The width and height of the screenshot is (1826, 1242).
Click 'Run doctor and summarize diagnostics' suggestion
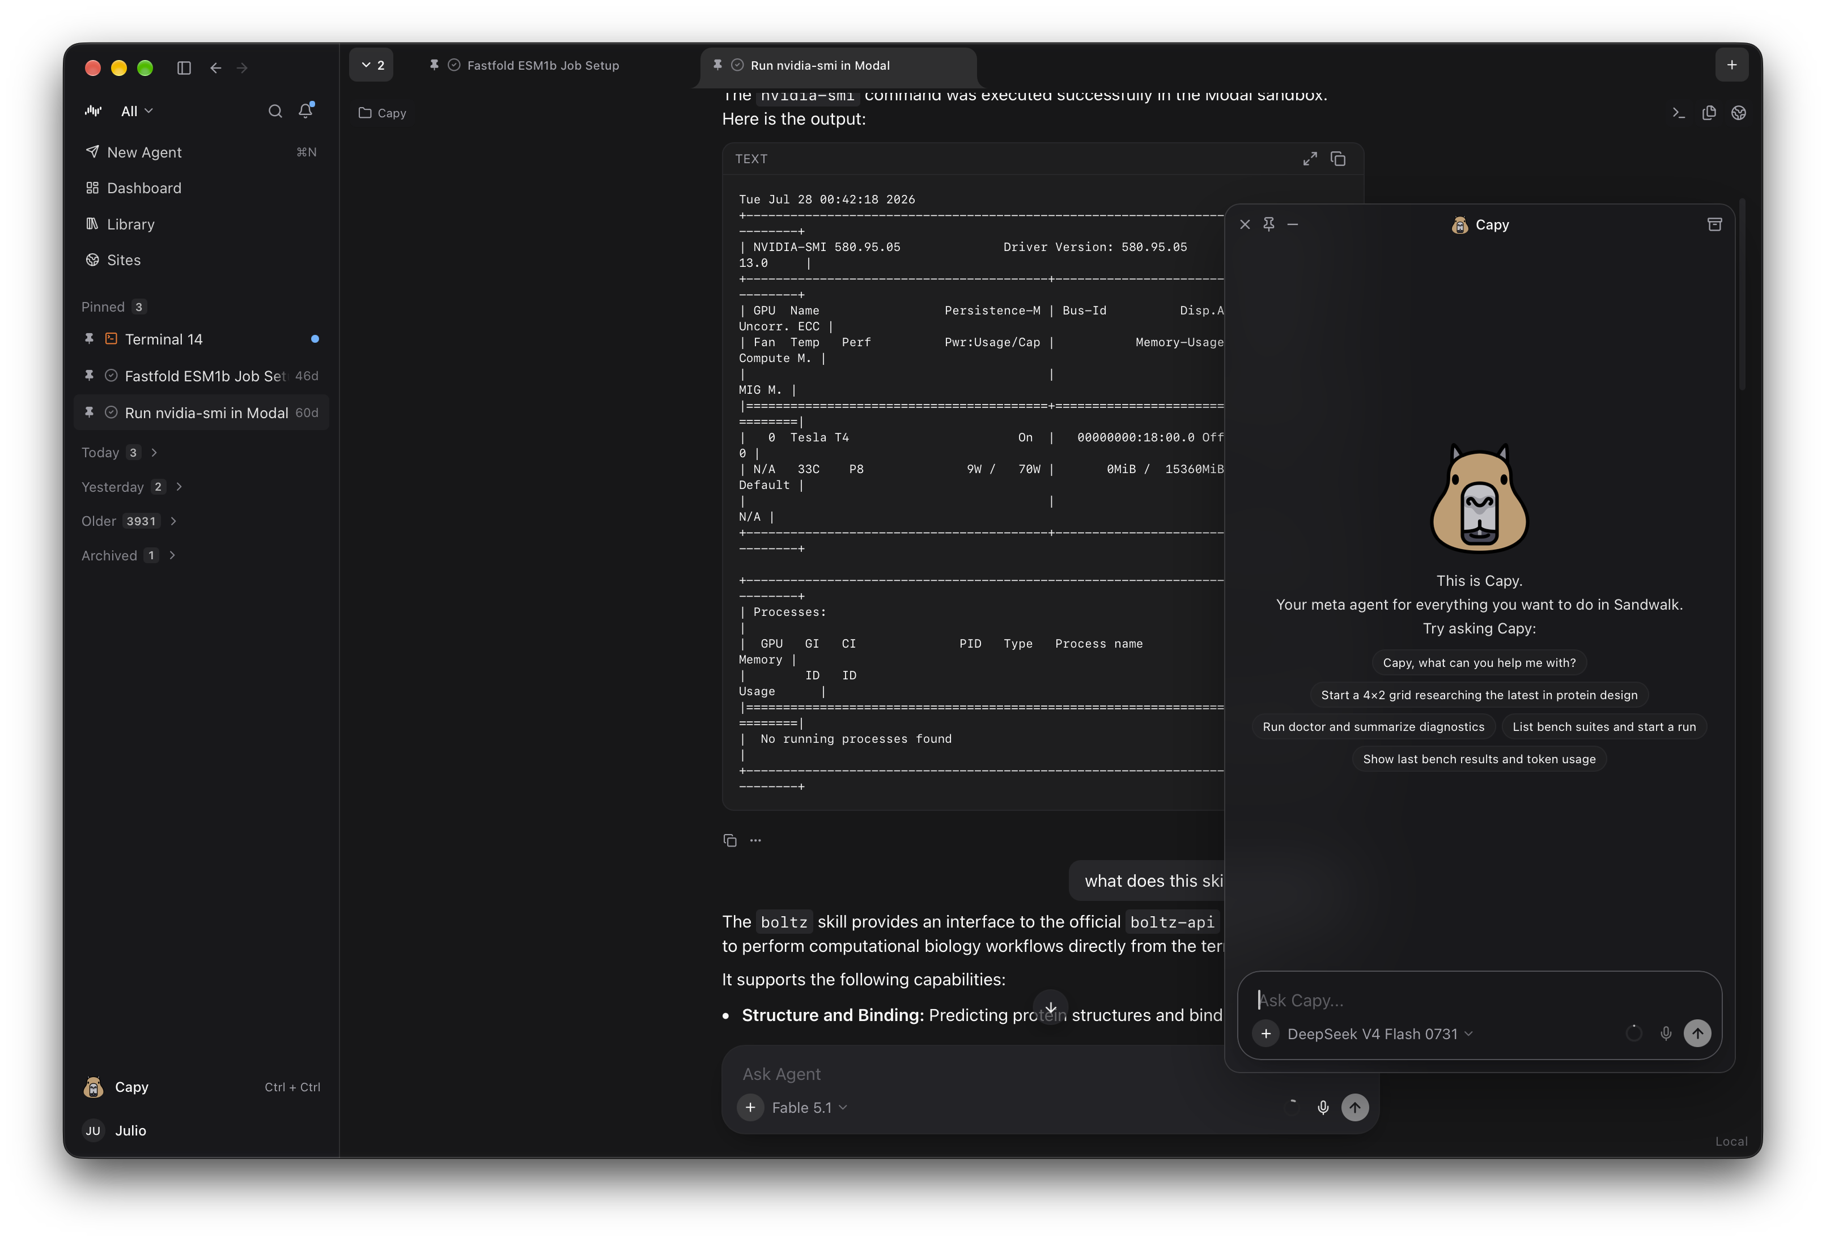click(x=1373, y=726)
